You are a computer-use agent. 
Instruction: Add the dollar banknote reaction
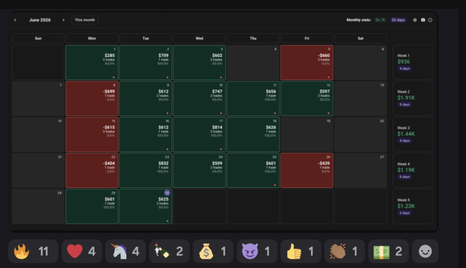[388, 251]
